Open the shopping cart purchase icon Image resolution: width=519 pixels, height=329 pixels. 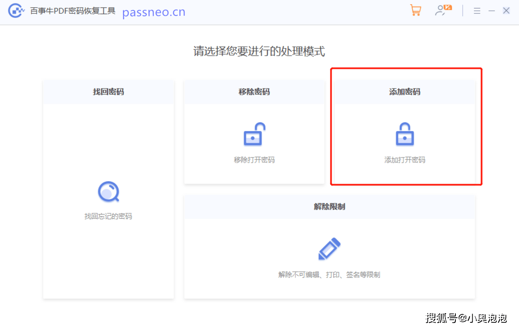415,10
